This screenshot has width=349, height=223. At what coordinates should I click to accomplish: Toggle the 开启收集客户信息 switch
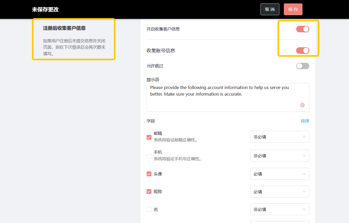pyautogui.click(x=303, y=29)
